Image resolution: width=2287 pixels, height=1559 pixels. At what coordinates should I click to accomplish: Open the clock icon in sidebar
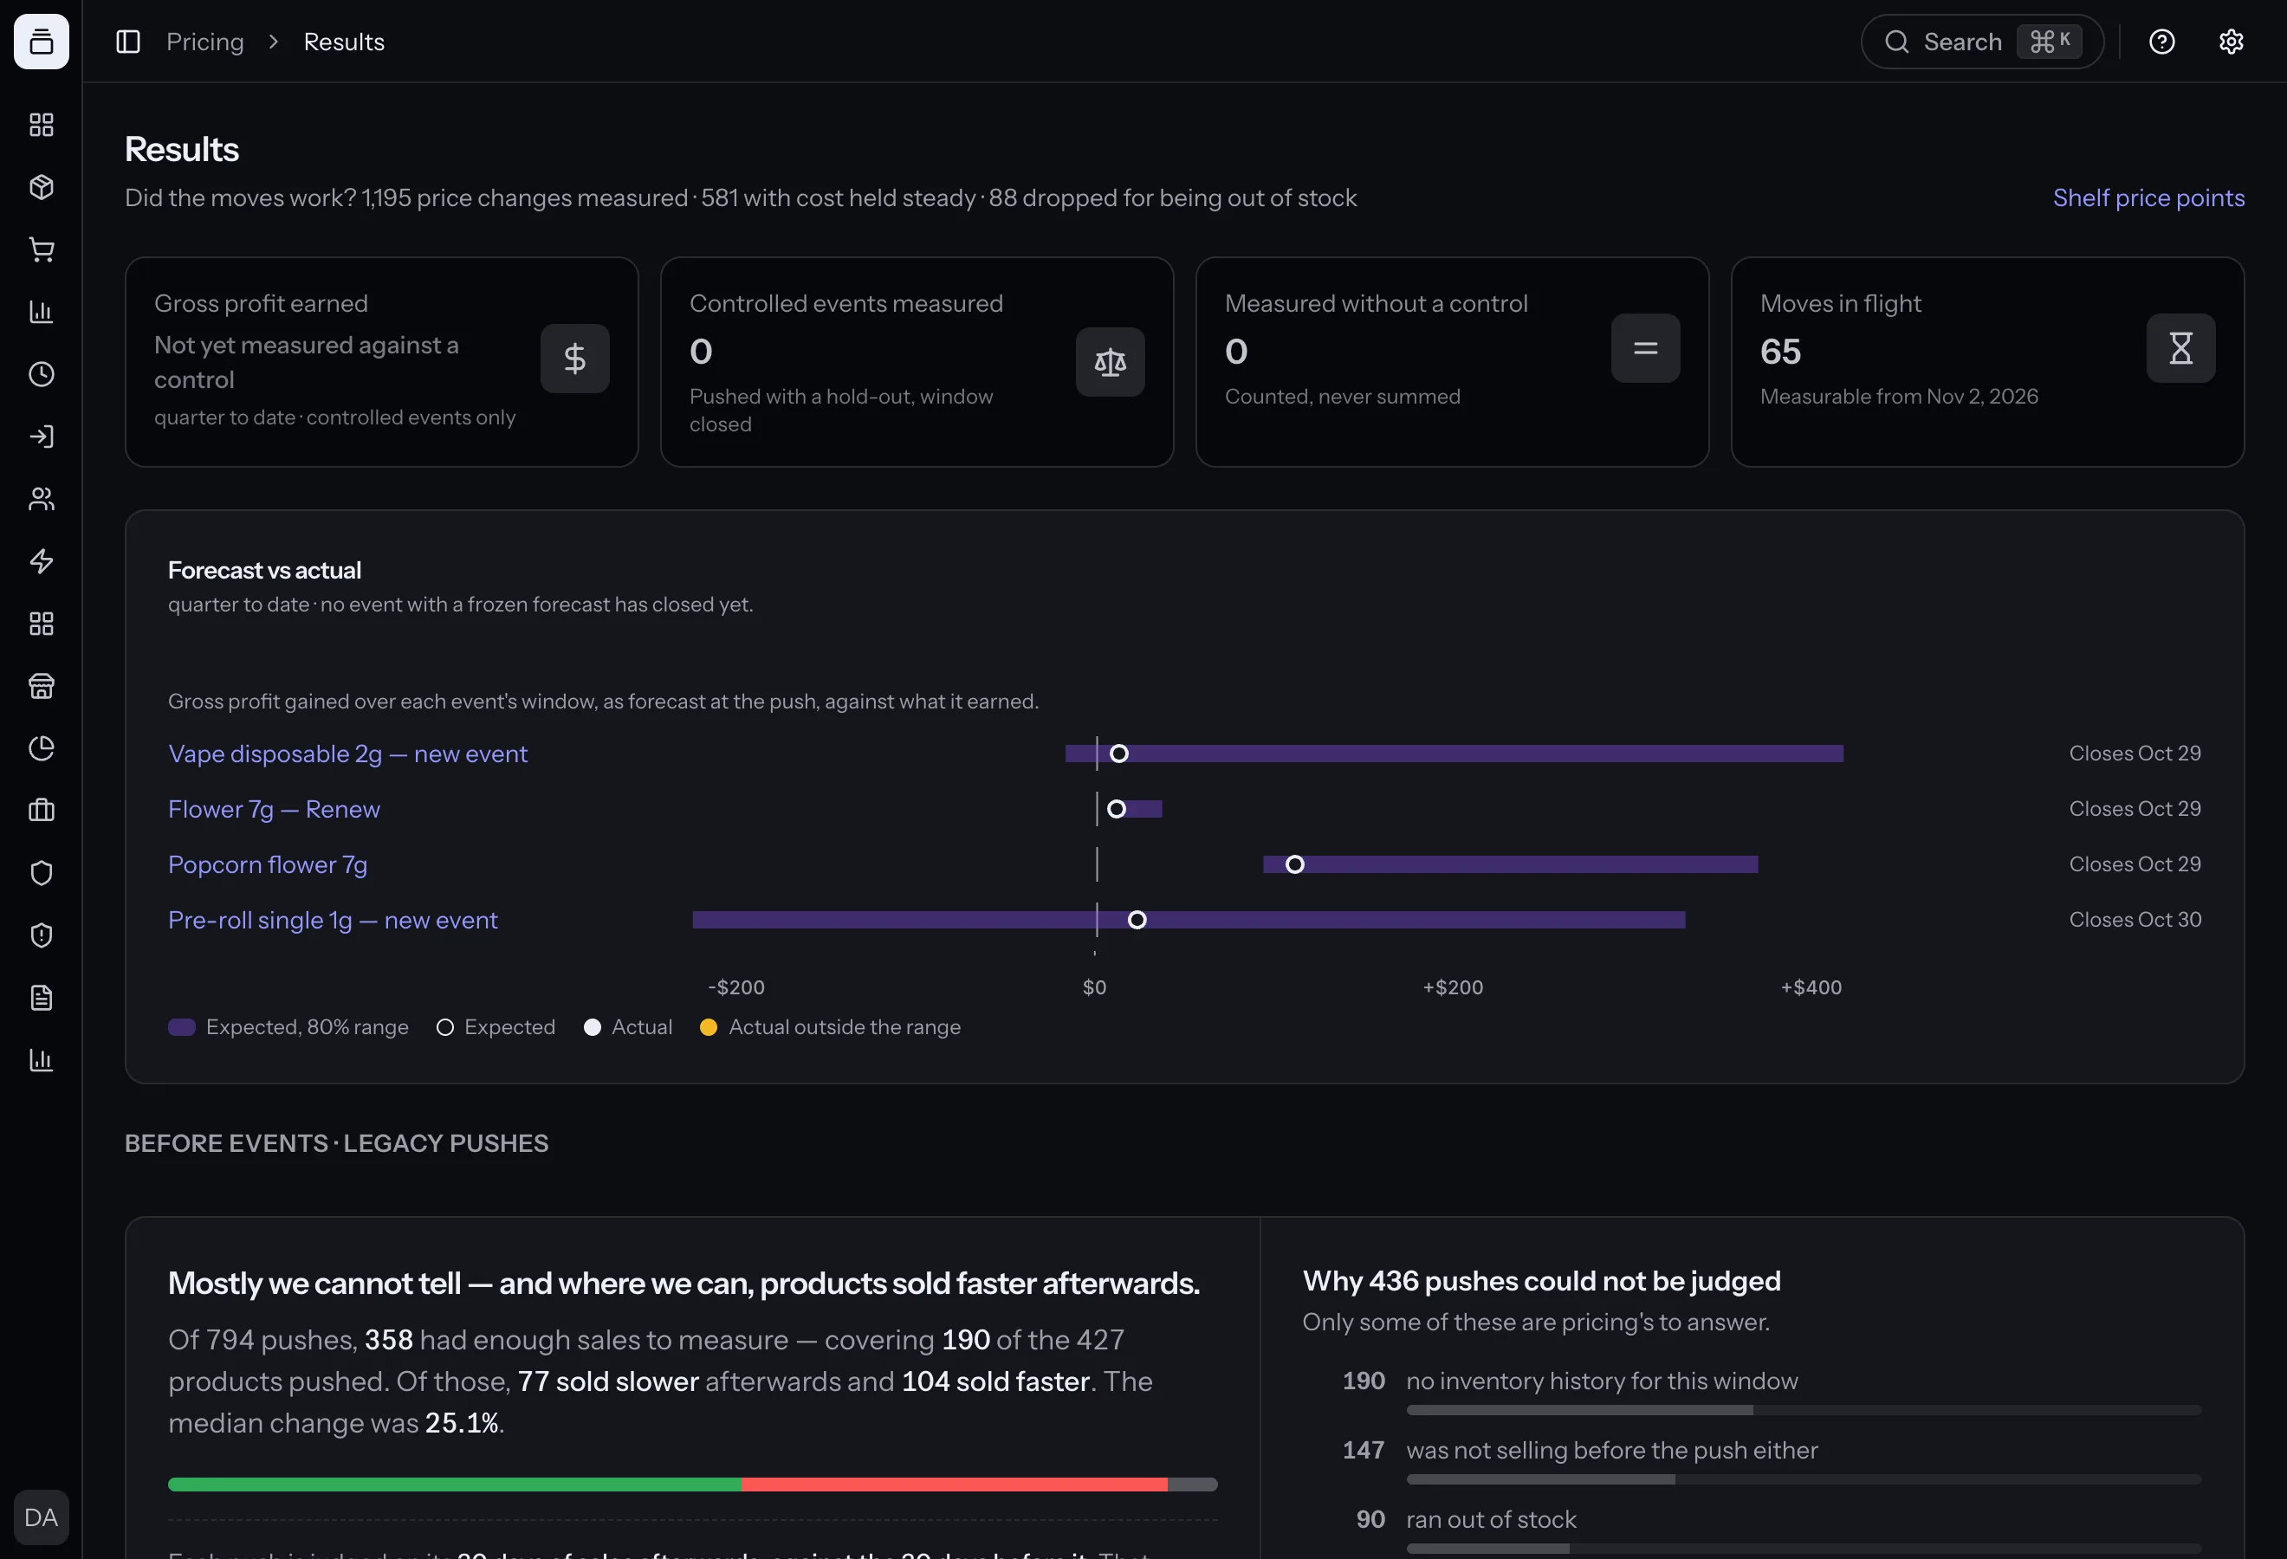(x=42, y=374)
